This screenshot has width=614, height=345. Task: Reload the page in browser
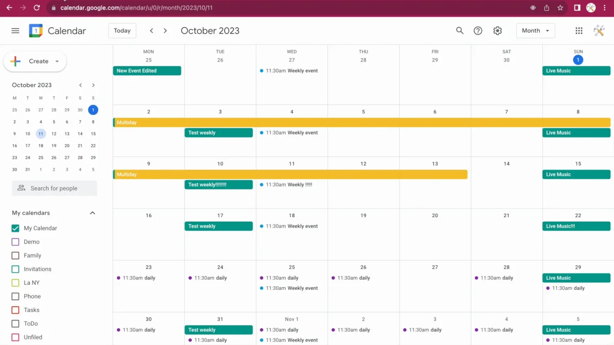pyautogui.click(x=36, y=8)
